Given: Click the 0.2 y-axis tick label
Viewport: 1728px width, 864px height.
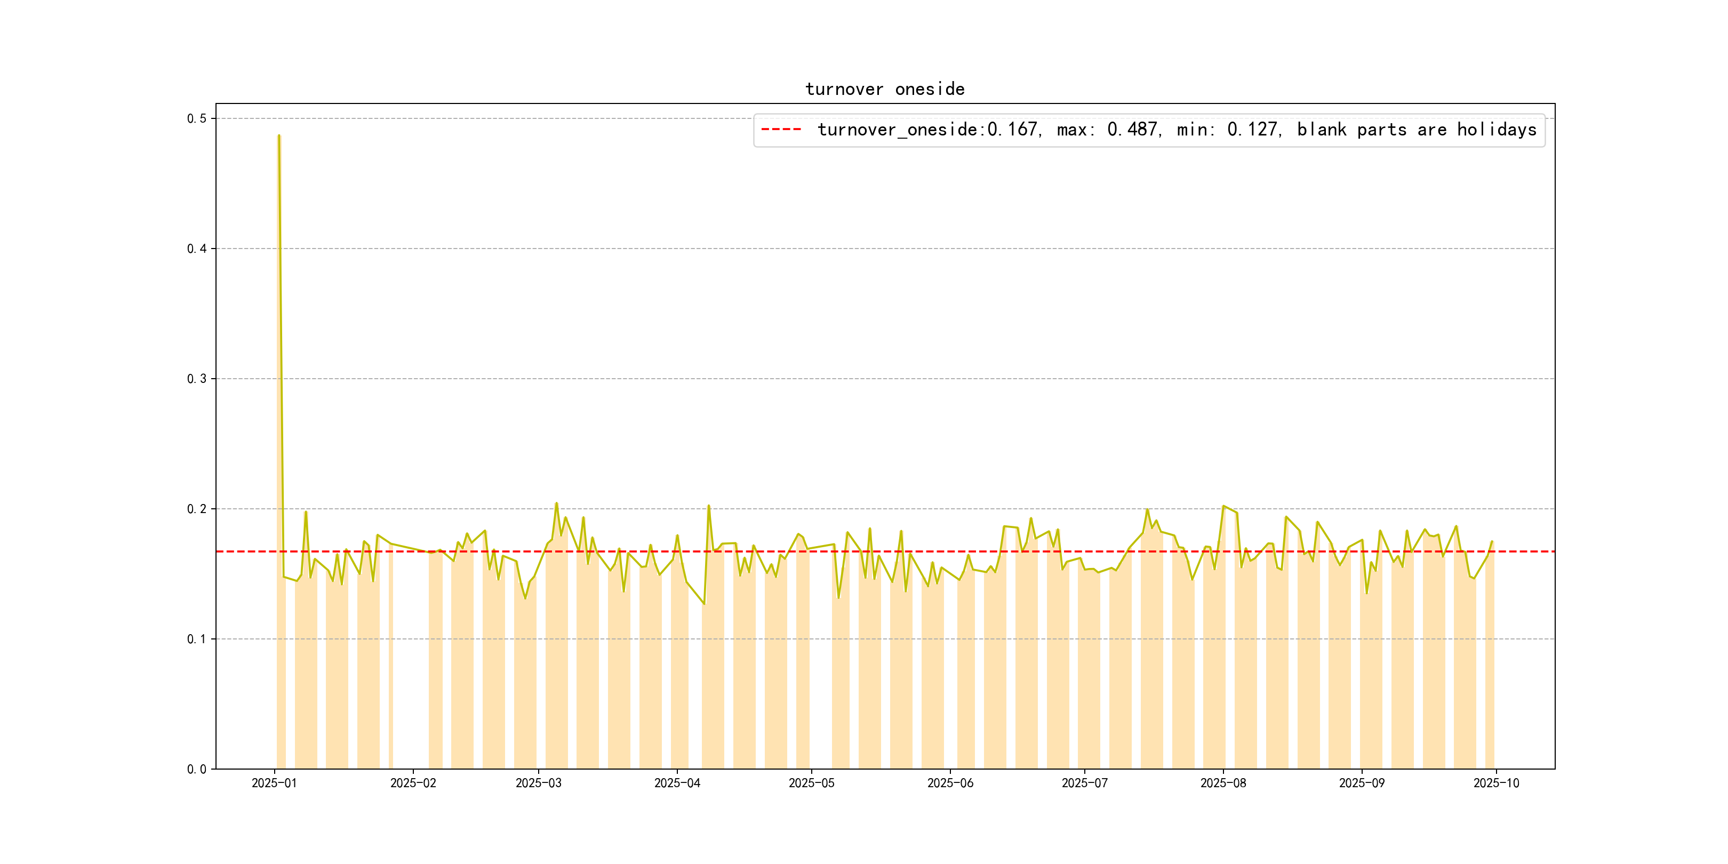Looking at the screenshot, I should [x=197, y=509].
